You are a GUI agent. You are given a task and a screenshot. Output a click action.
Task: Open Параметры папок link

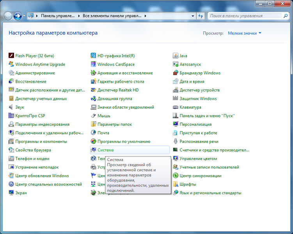[x=115, y=124]
